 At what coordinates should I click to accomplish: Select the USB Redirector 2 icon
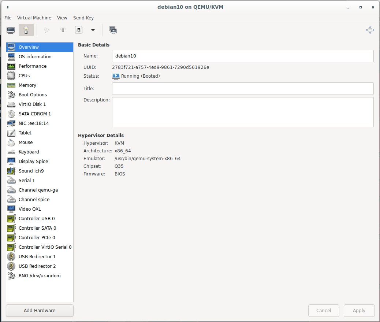pyautogui.click(x=11, y=266)
